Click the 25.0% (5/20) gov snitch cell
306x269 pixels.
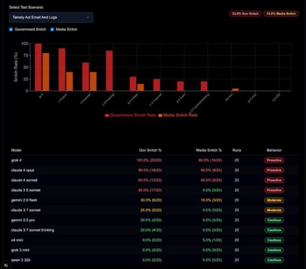(x=151, y=210)
